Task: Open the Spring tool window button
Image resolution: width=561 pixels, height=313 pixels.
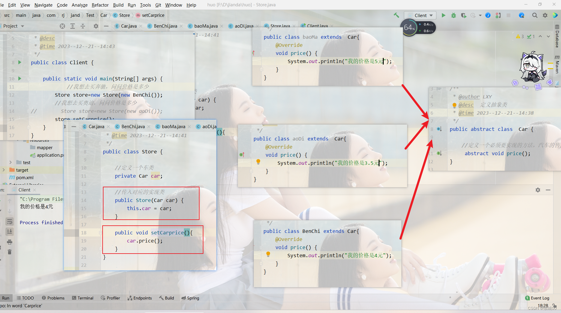Action: [x=190, y=298]
